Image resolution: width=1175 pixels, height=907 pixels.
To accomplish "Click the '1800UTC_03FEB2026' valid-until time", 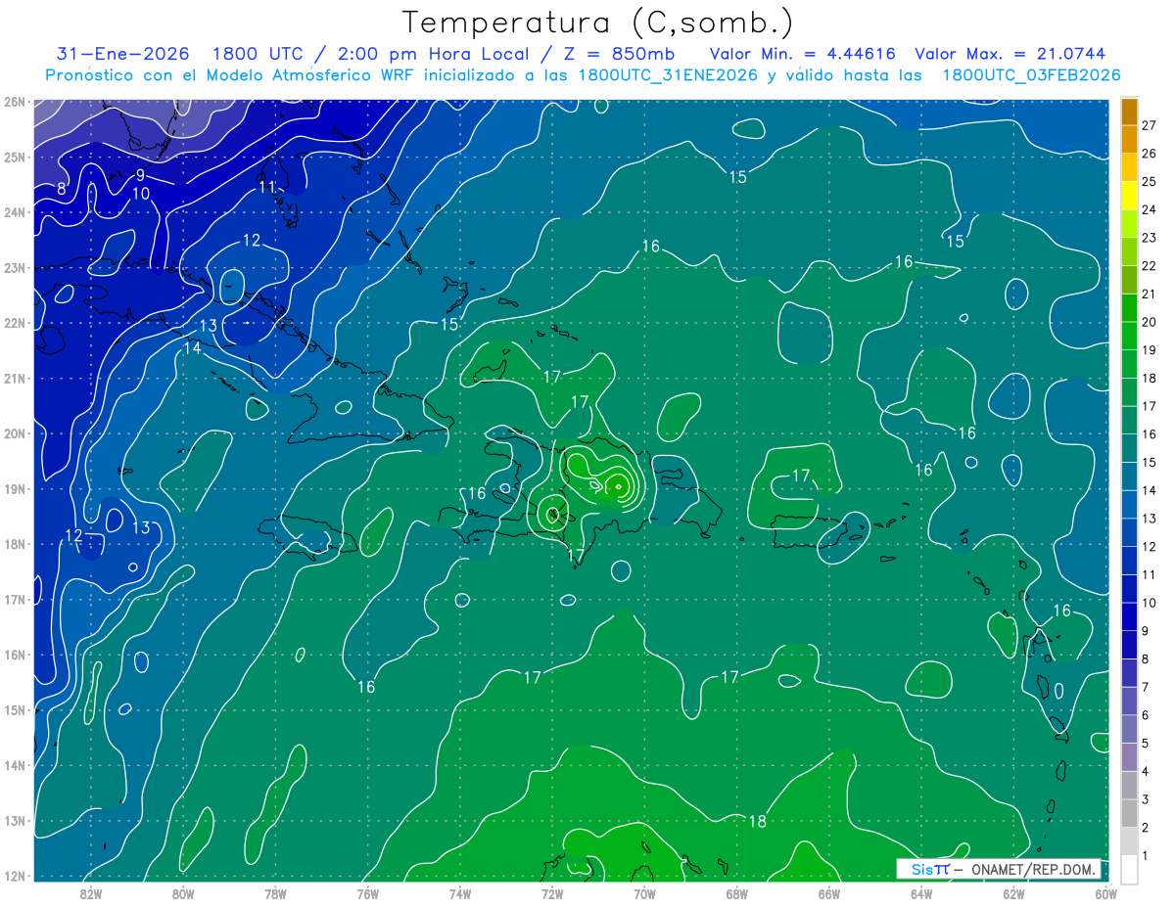I will (1031, 75).
